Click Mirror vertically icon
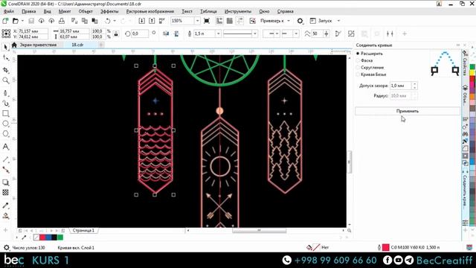The image size is (476, 268). [176, 33]
